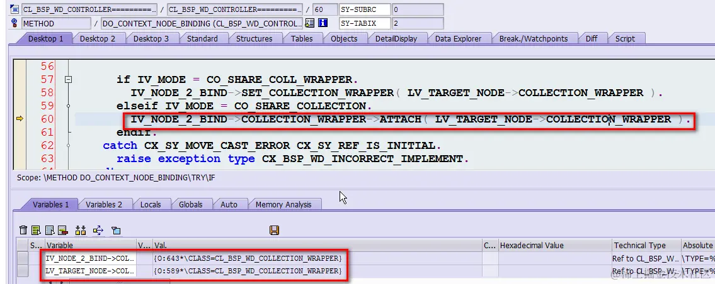This screenshot has width=715, height=284.
Task: Click the gray list icon in variables toolbar
Action: pos(50,231)
